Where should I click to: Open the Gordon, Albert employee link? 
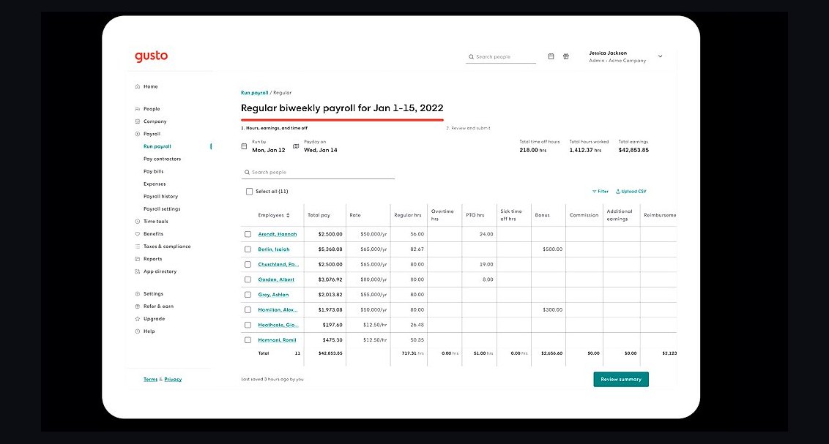276,280
